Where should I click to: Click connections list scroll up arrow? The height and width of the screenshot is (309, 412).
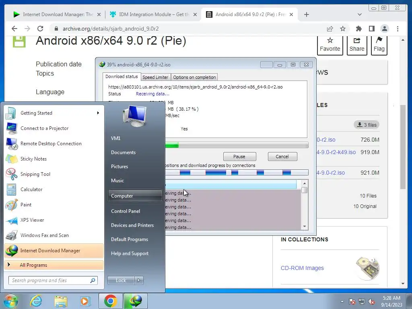(x=305, y=183)
